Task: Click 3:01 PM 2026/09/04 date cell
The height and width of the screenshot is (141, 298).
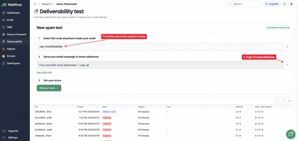Action: (89, 112)
